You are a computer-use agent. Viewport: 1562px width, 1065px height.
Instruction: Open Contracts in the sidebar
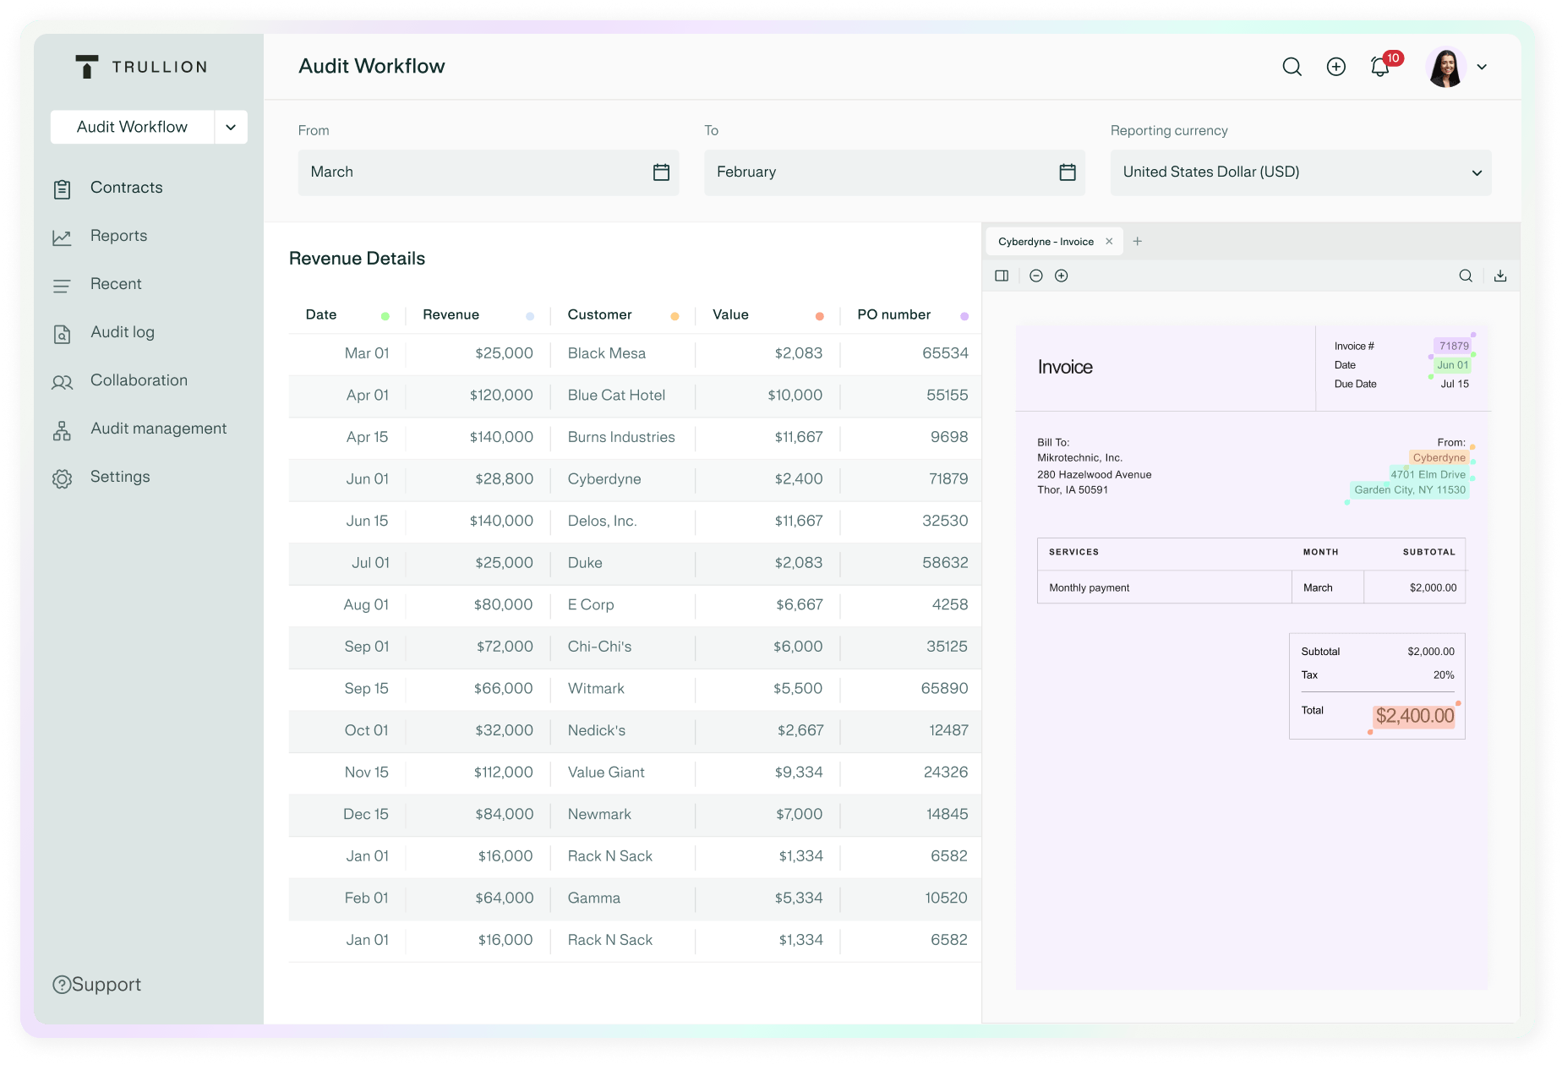[126, 188]
